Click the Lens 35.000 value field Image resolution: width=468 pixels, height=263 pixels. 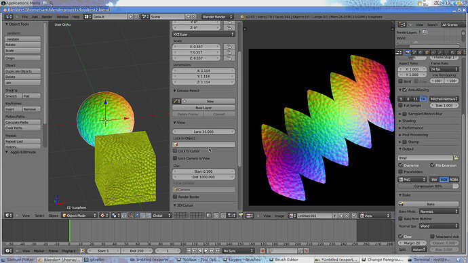pos(203,131)
